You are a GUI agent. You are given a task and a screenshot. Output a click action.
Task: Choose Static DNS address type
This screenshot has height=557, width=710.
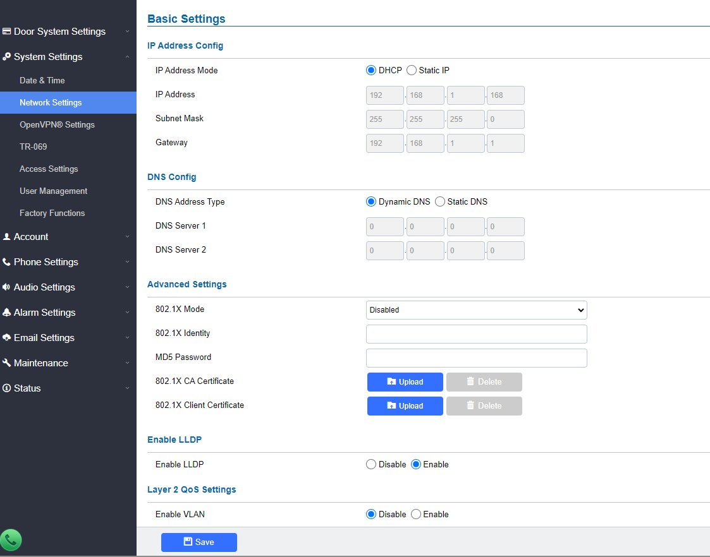[x=439, y=201]
